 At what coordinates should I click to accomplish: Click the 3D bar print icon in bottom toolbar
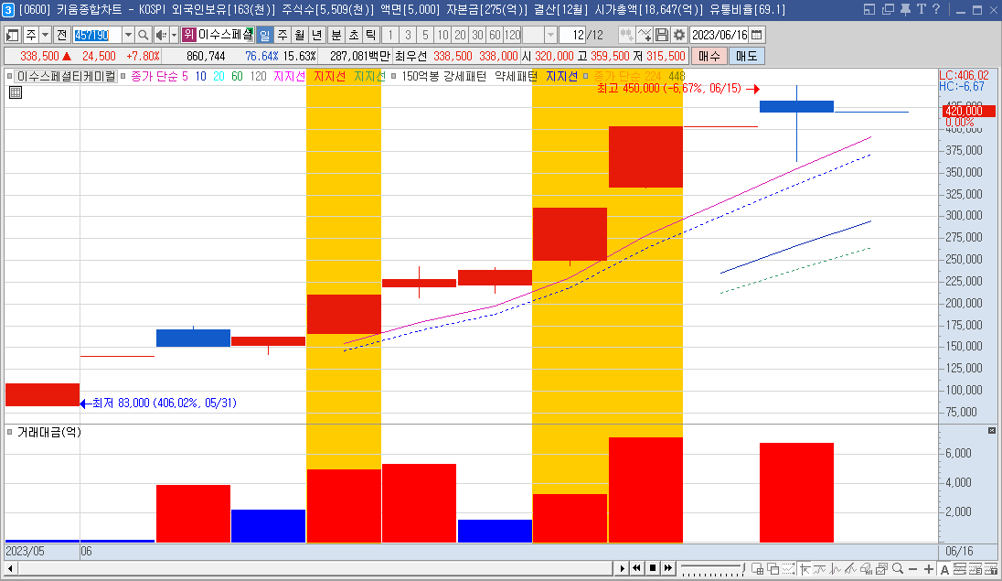866,569
